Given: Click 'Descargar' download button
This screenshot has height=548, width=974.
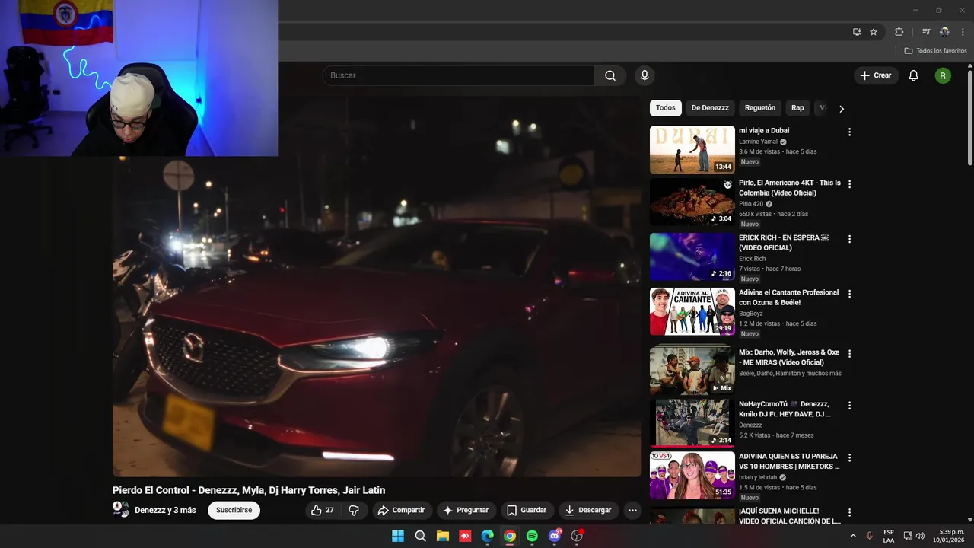Looking at the screenshot, I should (x=588, y=510).
